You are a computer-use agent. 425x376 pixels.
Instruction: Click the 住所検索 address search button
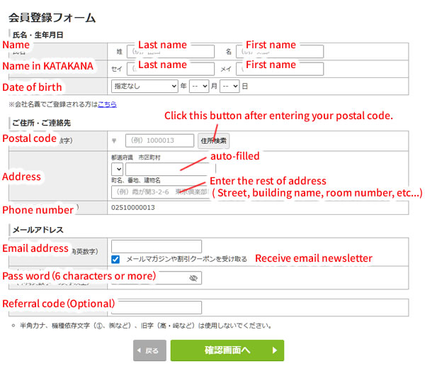[x=214, y=140]
